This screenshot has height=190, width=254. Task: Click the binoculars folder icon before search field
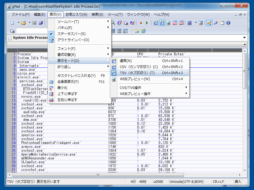click(12, 31)
